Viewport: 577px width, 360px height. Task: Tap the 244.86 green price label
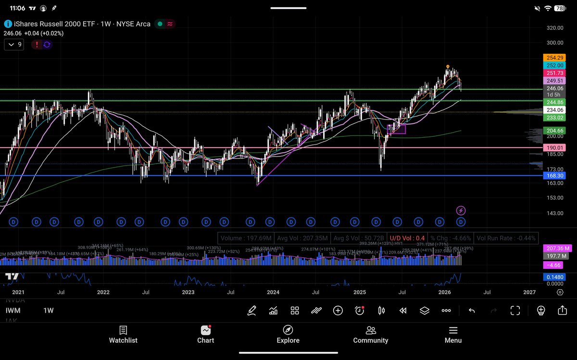pos(555,102)
